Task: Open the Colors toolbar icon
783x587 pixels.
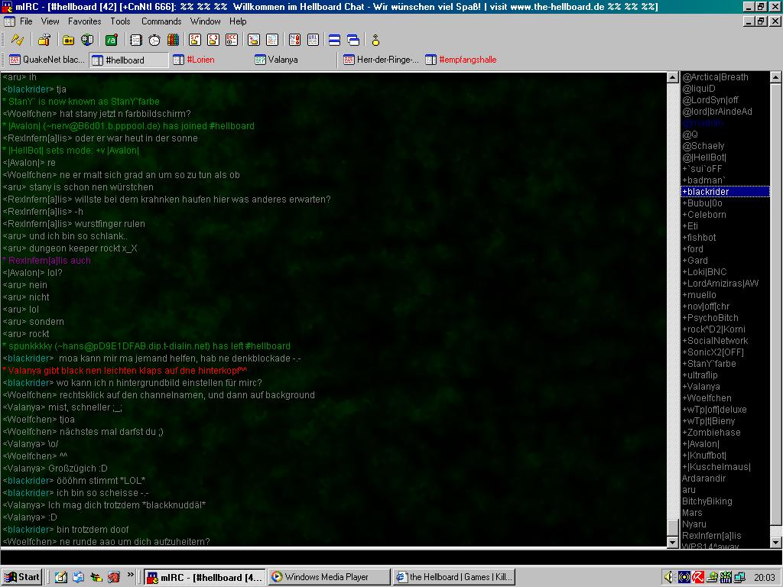Action: 173,40
